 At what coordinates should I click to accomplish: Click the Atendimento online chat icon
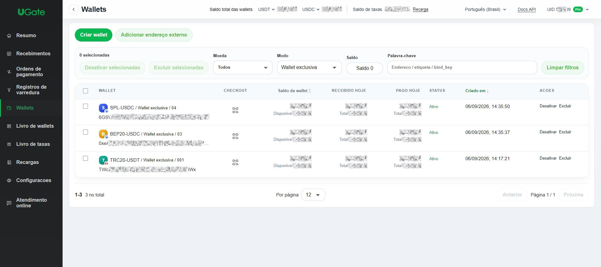(9, 203)
